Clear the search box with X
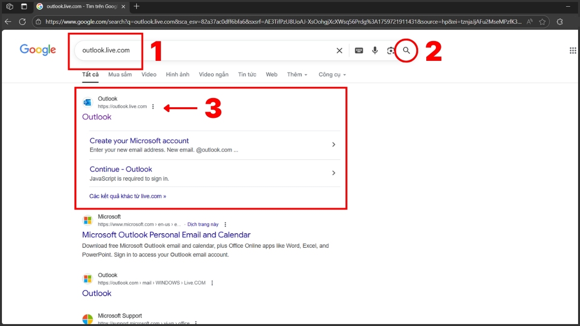This screenshot has height=326, width=580. pos(339,50)
